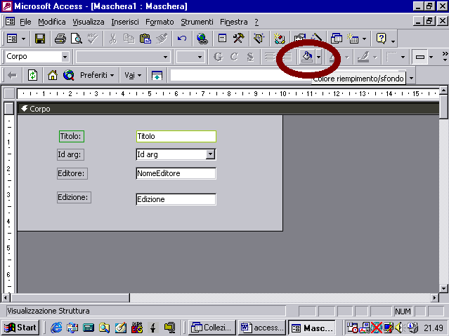Open the font name dropdown
This screenshot has width=449, height=336.
165,57
